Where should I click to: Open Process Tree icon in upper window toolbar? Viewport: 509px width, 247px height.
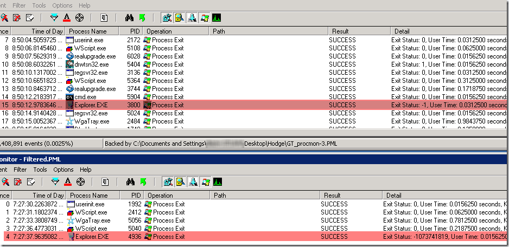point(105,18)
